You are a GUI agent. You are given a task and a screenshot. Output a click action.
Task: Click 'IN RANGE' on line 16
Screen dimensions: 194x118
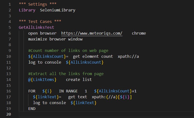tap(68, 91)
